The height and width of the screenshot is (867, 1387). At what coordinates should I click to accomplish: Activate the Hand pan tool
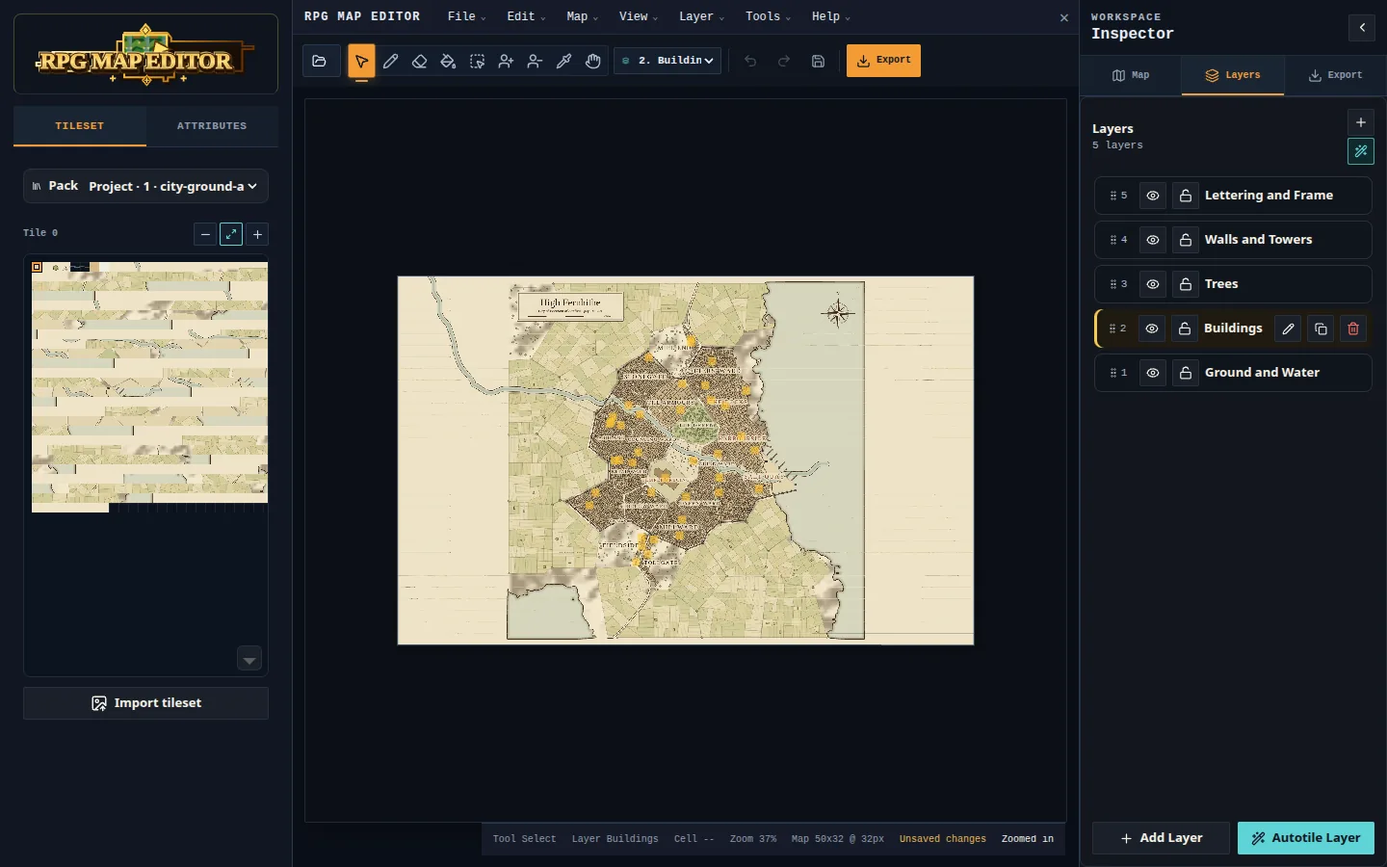click(x=592, y=61)
